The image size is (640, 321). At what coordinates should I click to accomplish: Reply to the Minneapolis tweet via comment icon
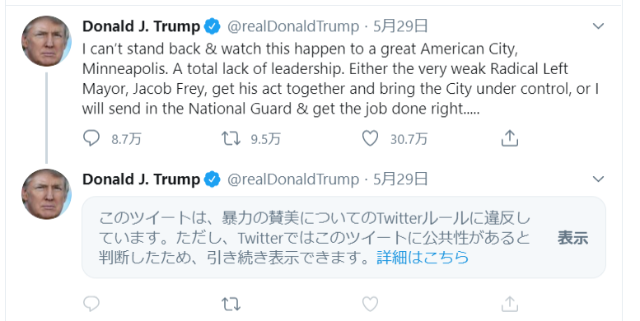pos(91,138)
